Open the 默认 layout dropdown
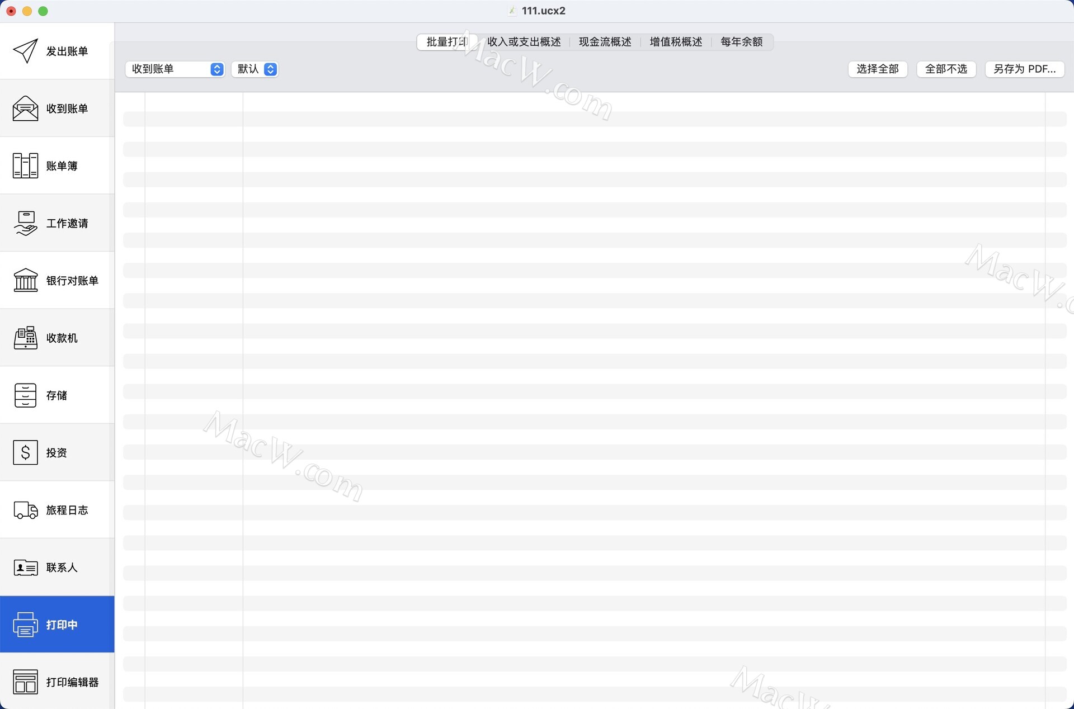 [255, 69]
